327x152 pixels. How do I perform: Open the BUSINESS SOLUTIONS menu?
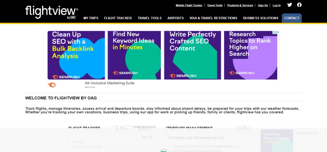tap(261, 18)
